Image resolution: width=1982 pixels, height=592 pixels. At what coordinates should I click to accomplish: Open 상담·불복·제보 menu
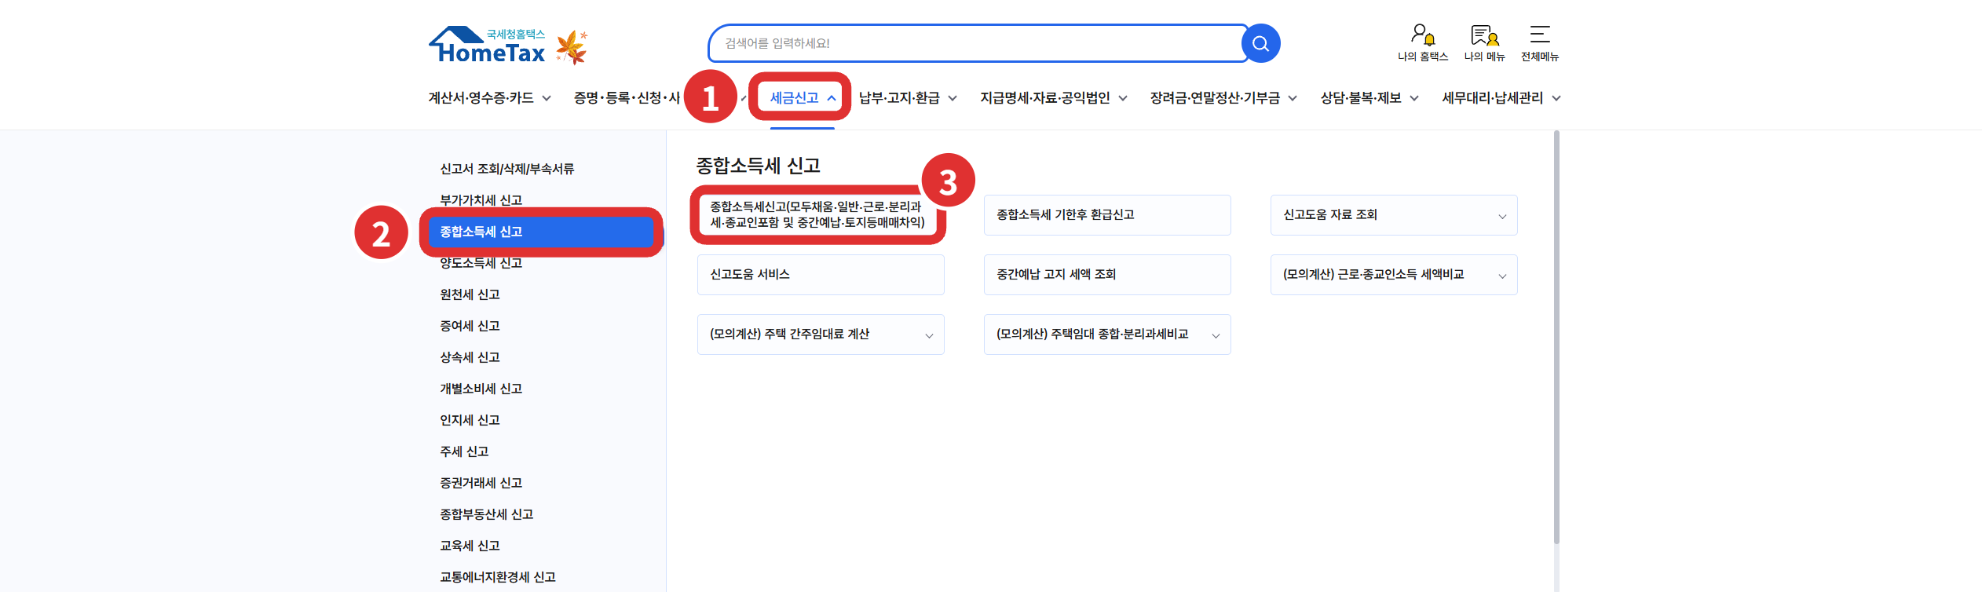[x=1361, y=98]
